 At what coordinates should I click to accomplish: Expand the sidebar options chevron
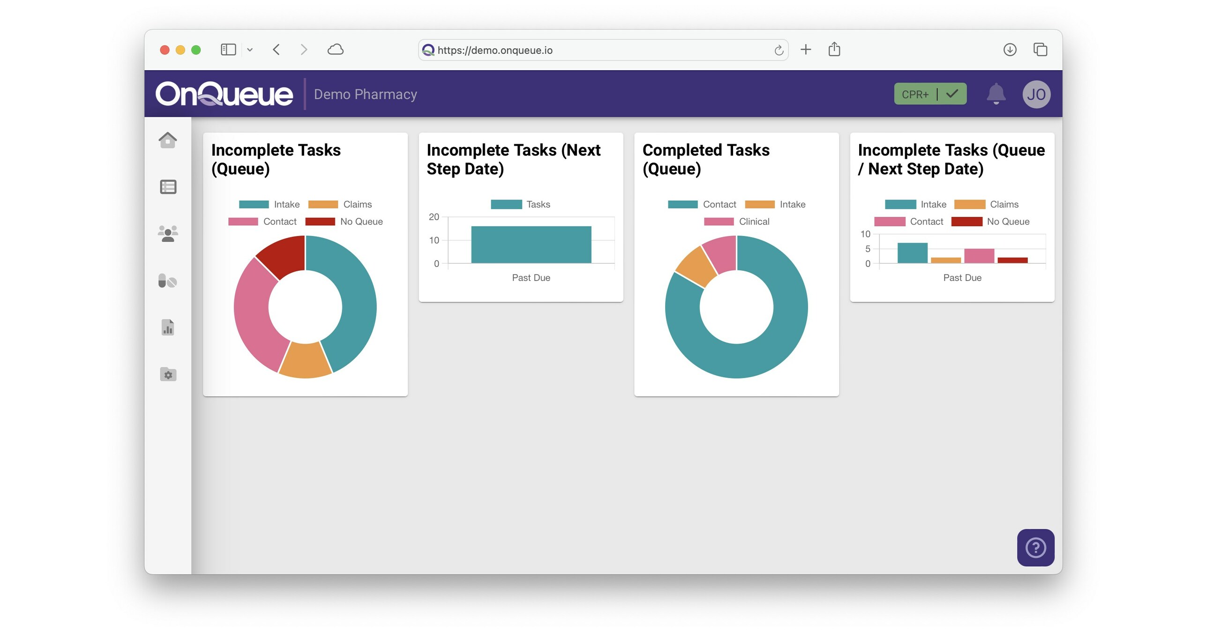[x=250, y=50]
